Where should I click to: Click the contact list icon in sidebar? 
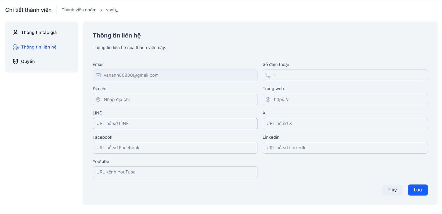[16, 47]
